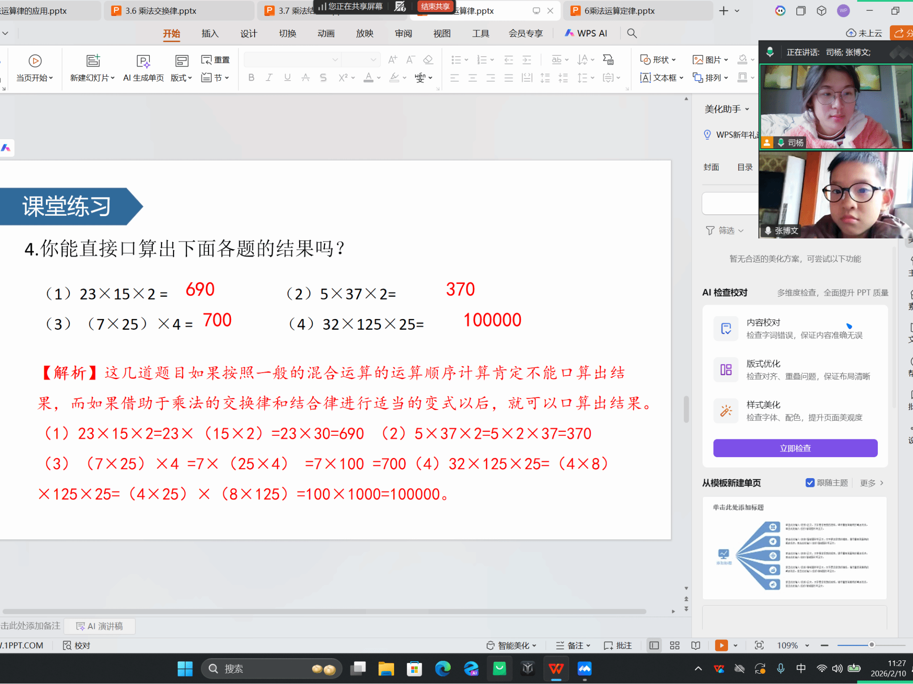The height and width of the screenshot is (684, 913).
Task: Toggle Italic formatting
Action: click(269, 78)
